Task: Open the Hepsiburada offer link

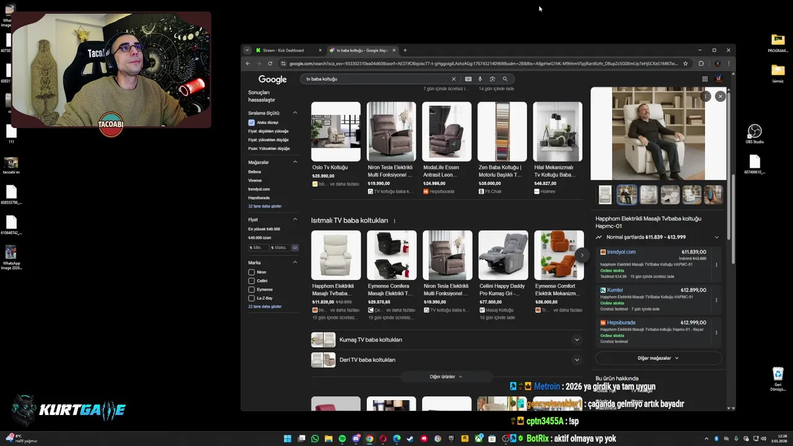Action: pyautogui.click(x=621, y=323)
